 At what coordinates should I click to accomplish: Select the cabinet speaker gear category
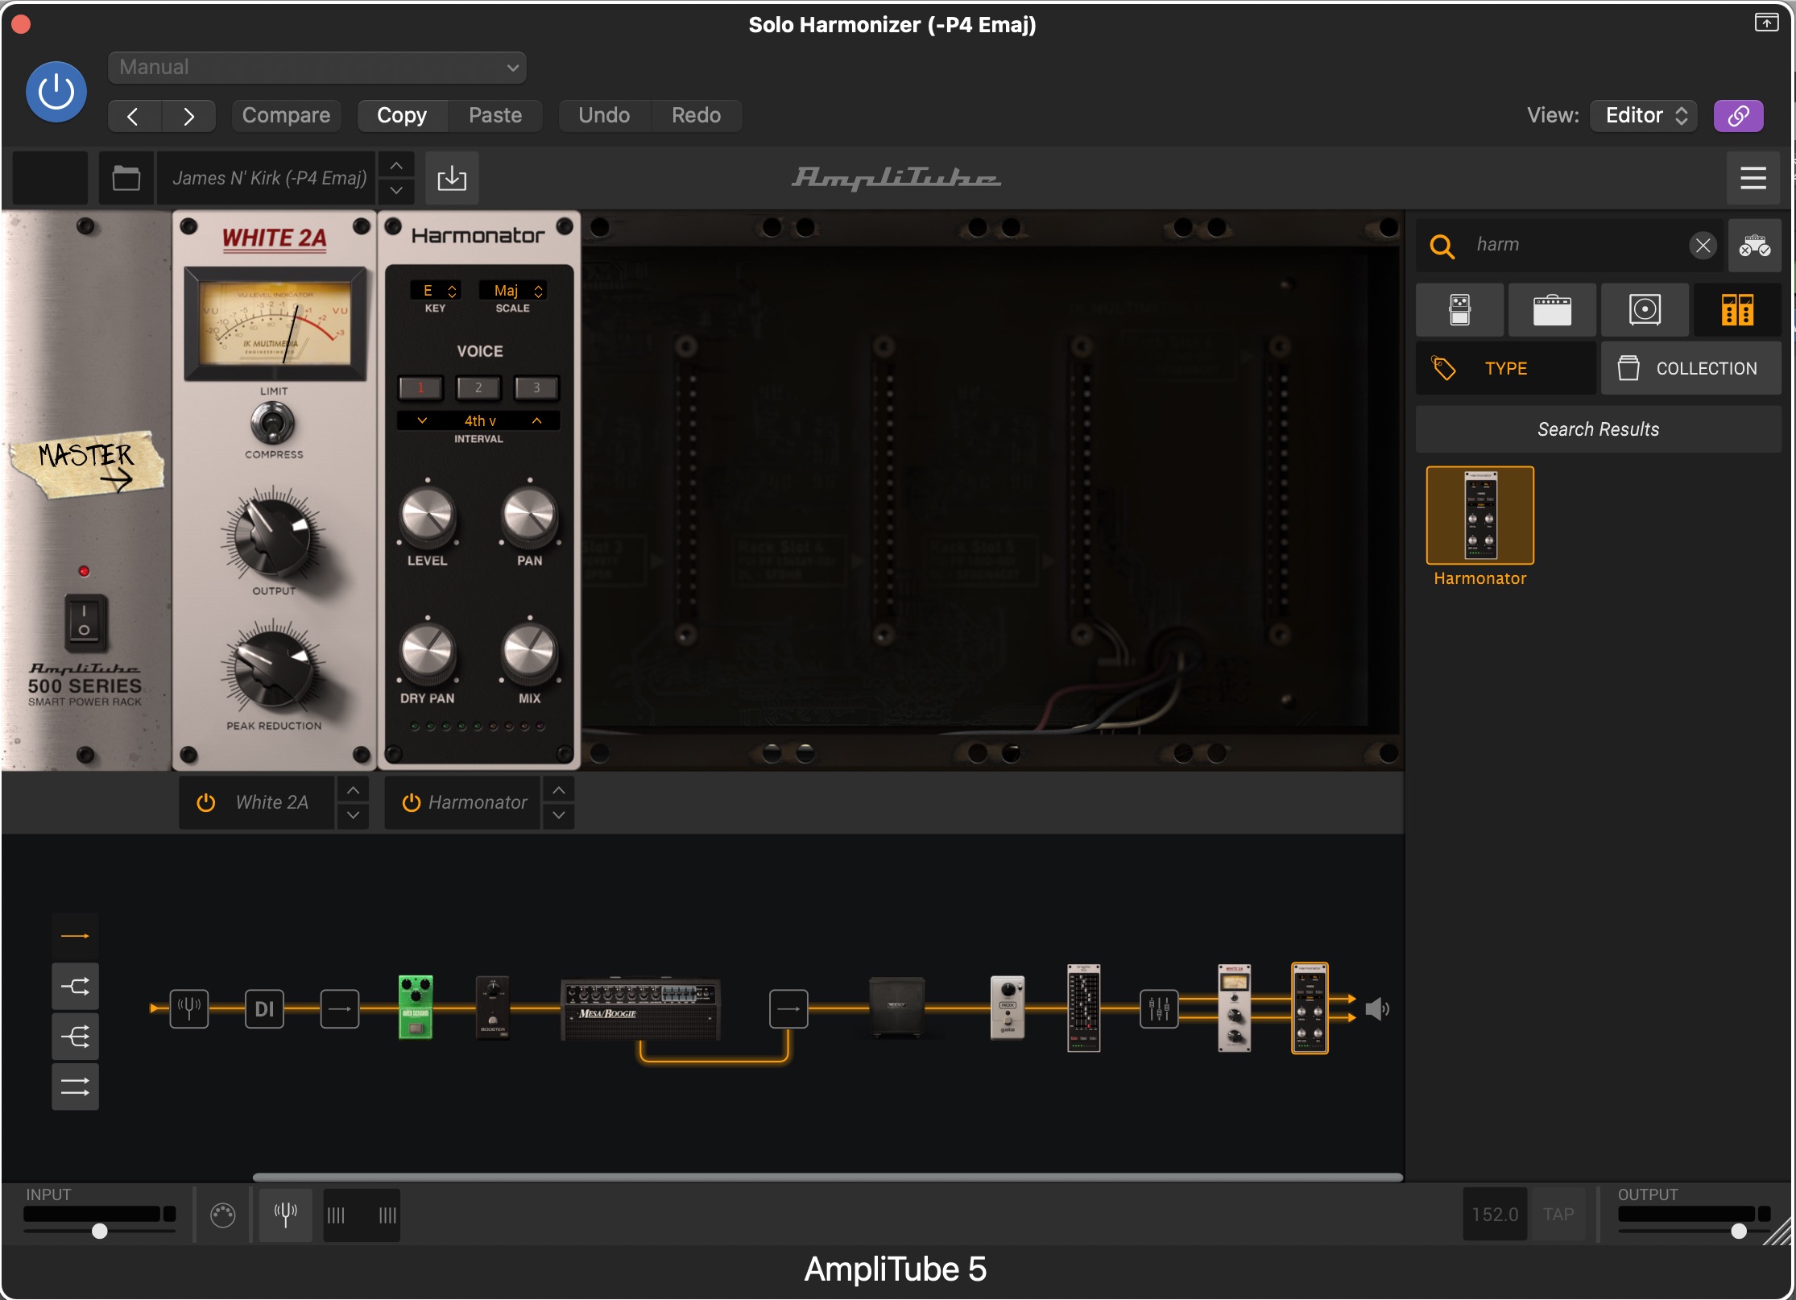(x=1645, y=310)
